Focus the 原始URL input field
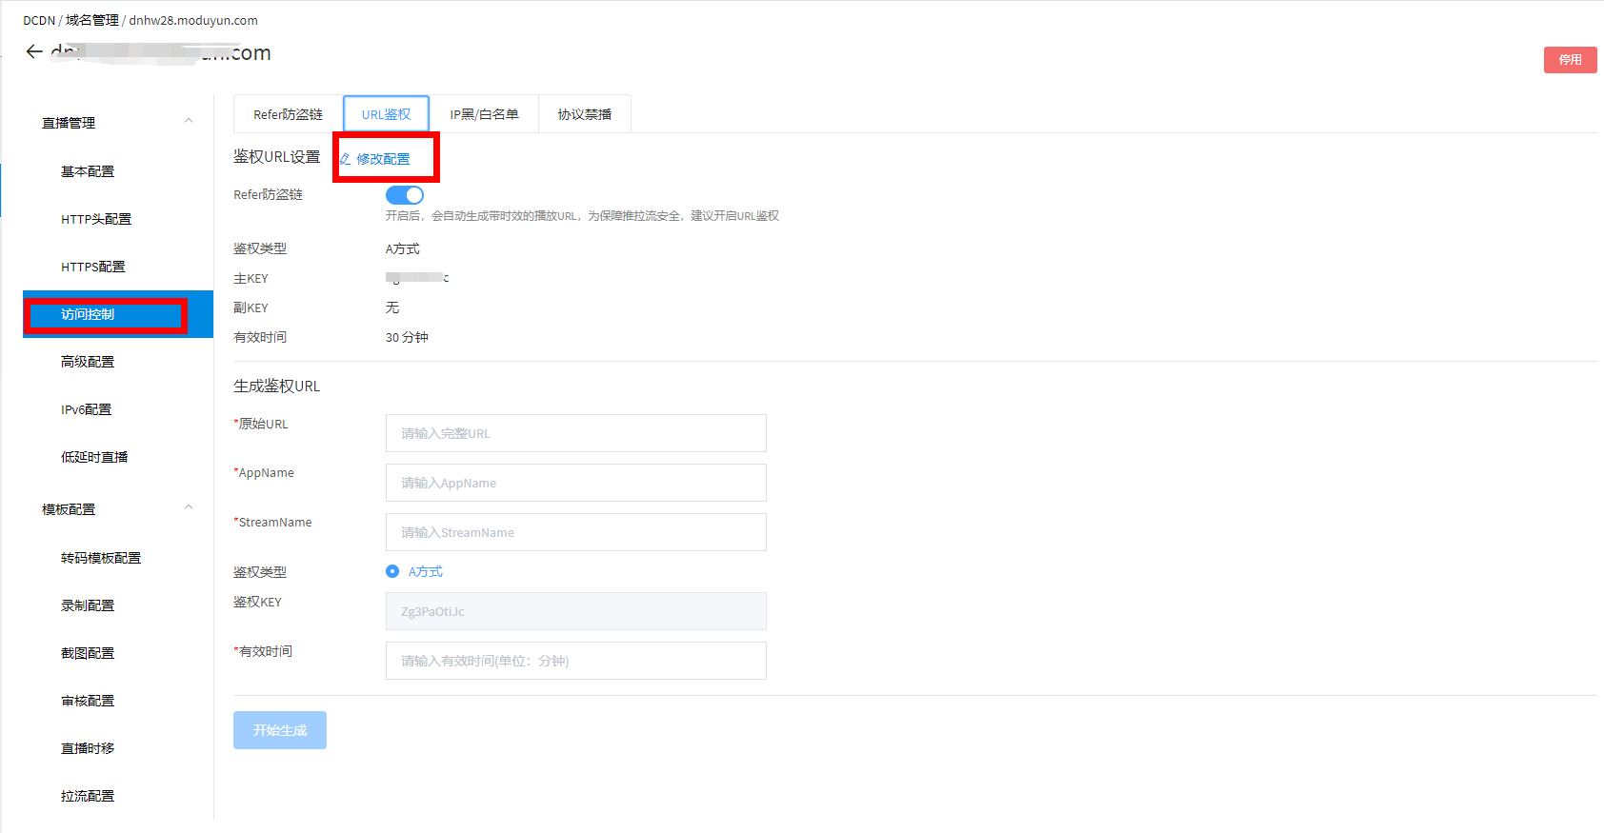Screen dimensions: 1604x833 575,433
